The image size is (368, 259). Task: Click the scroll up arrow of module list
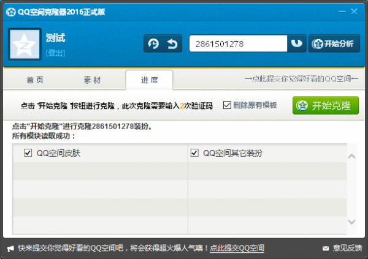[x=351, y=156]
